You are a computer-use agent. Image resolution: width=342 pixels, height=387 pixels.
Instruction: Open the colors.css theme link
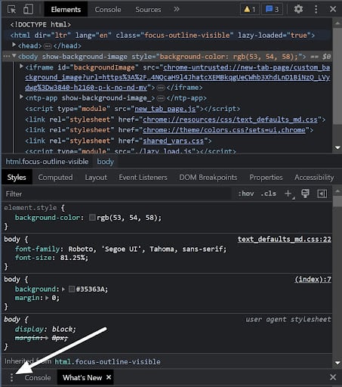point(224,130)
